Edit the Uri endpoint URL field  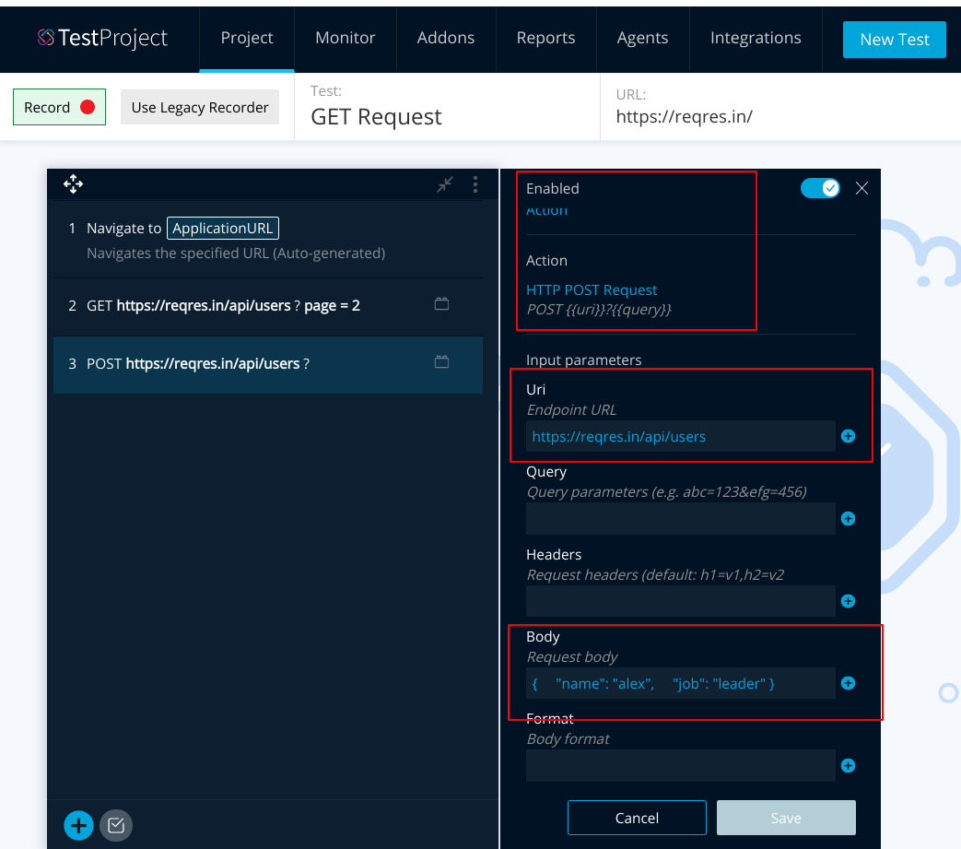(x=680, y=436)
